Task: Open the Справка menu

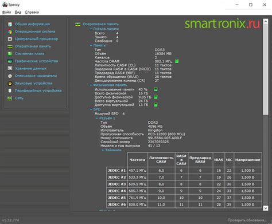Action: click(32, 12)
